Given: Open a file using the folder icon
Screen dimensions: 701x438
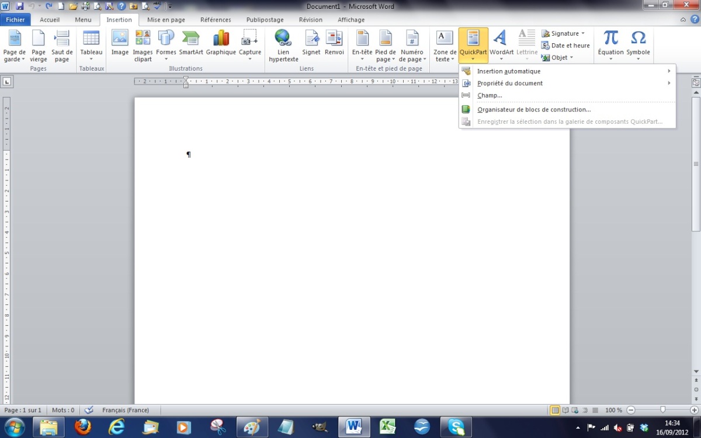Looking at the screenshot, I should tap(73, 6).
